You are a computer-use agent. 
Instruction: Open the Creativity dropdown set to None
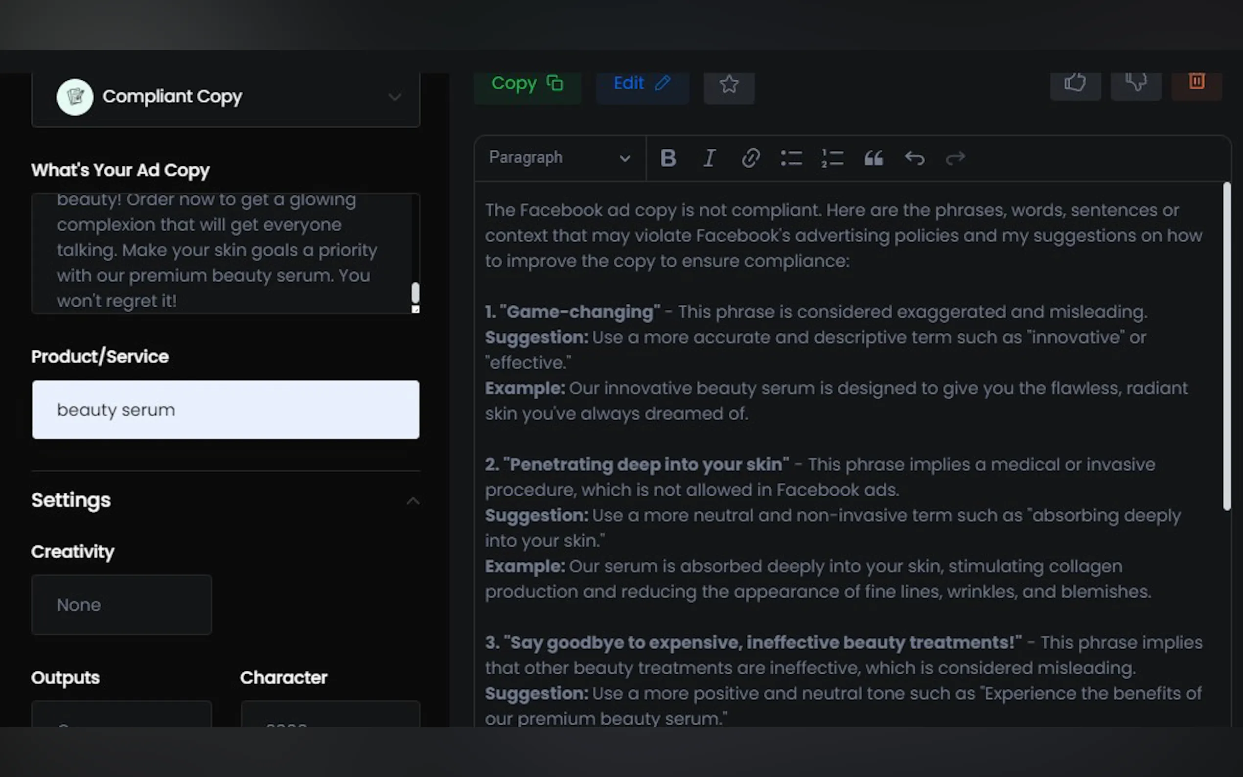click(x=121, y=604)
